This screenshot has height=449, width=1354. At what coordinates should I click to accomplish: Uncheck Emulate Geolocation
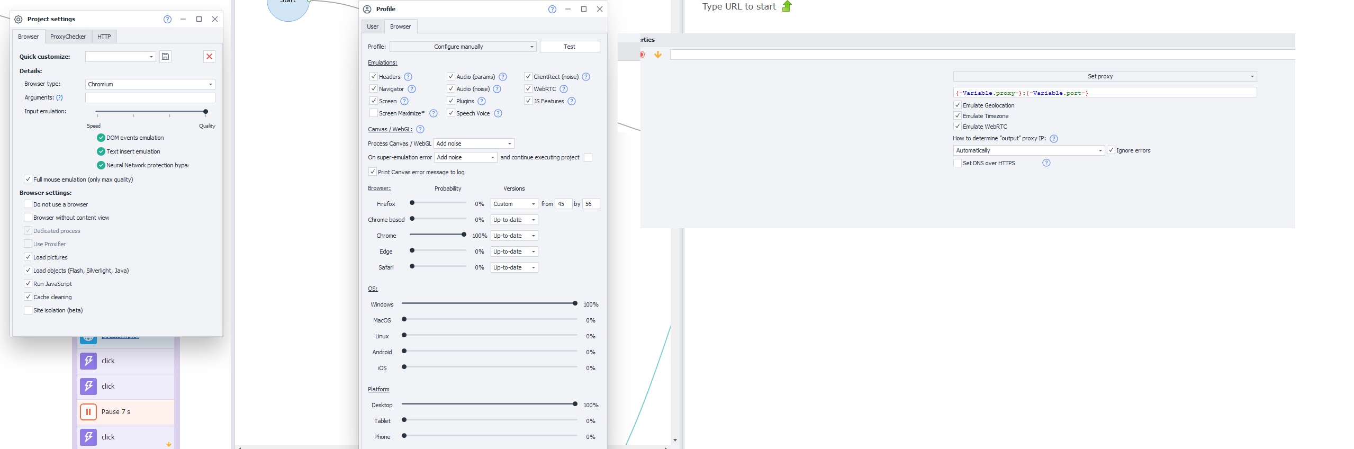coord(958,105)
